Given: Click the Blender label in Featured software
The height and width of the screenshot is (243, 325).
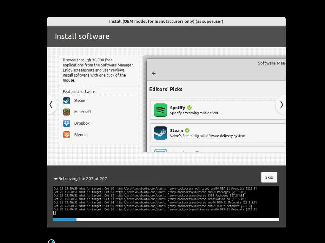Looking at the screenshot, I should (x=81, y=135).
